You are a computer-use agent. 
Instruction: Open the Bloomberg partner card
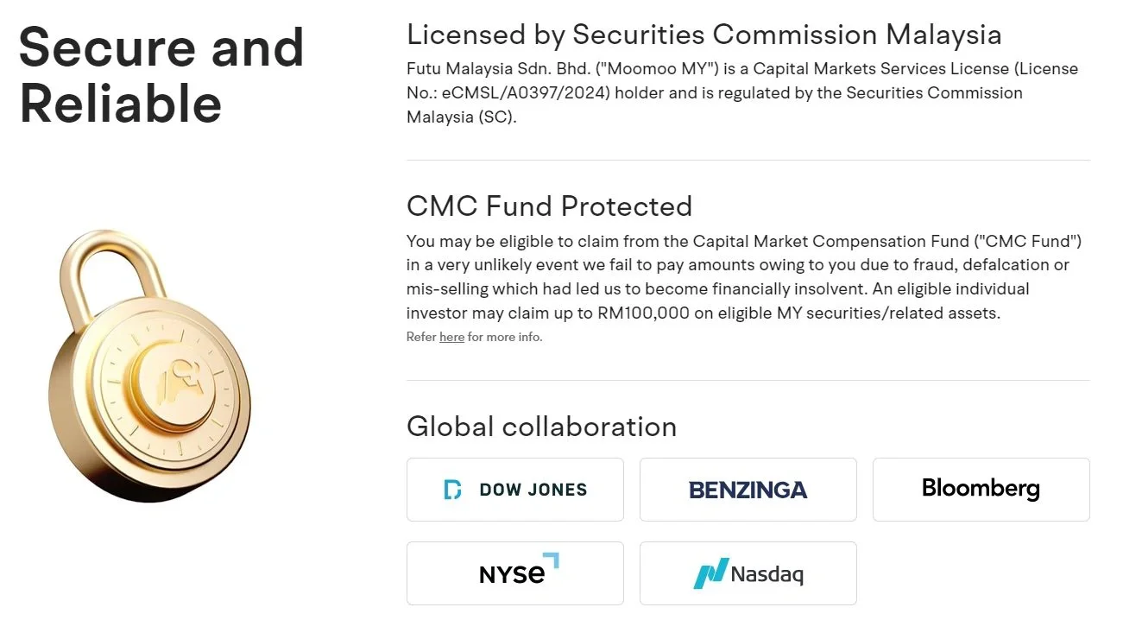tap(981, 490)
